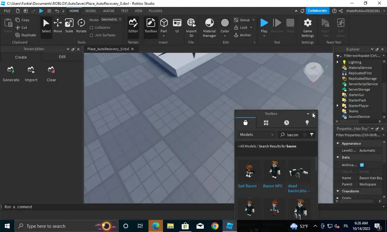Collapse the Data properties section

pyautogui.click(x=338, y=157)
